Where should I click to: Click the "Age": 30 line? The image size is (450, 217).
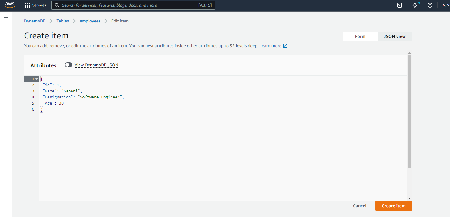[x=53, y=103]
